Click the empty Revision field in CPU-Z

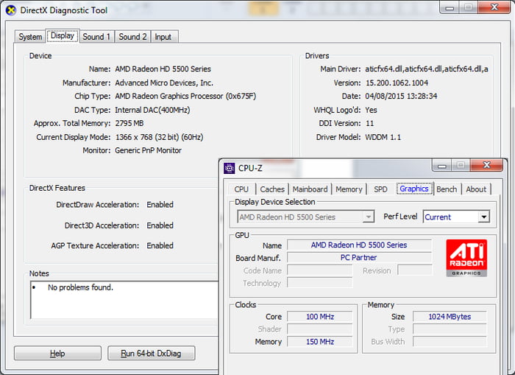click(415, 270)
